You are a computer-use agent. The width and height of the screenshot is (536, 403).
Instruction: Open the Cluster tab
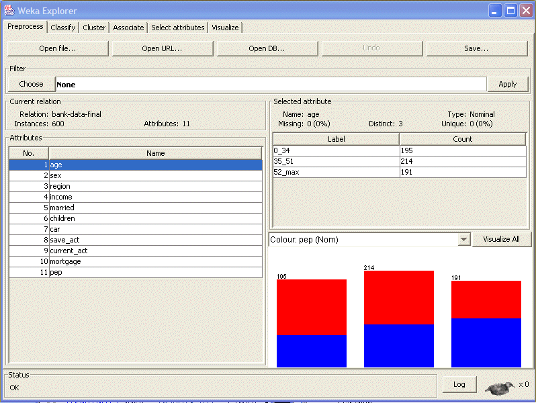pos(94,28)
